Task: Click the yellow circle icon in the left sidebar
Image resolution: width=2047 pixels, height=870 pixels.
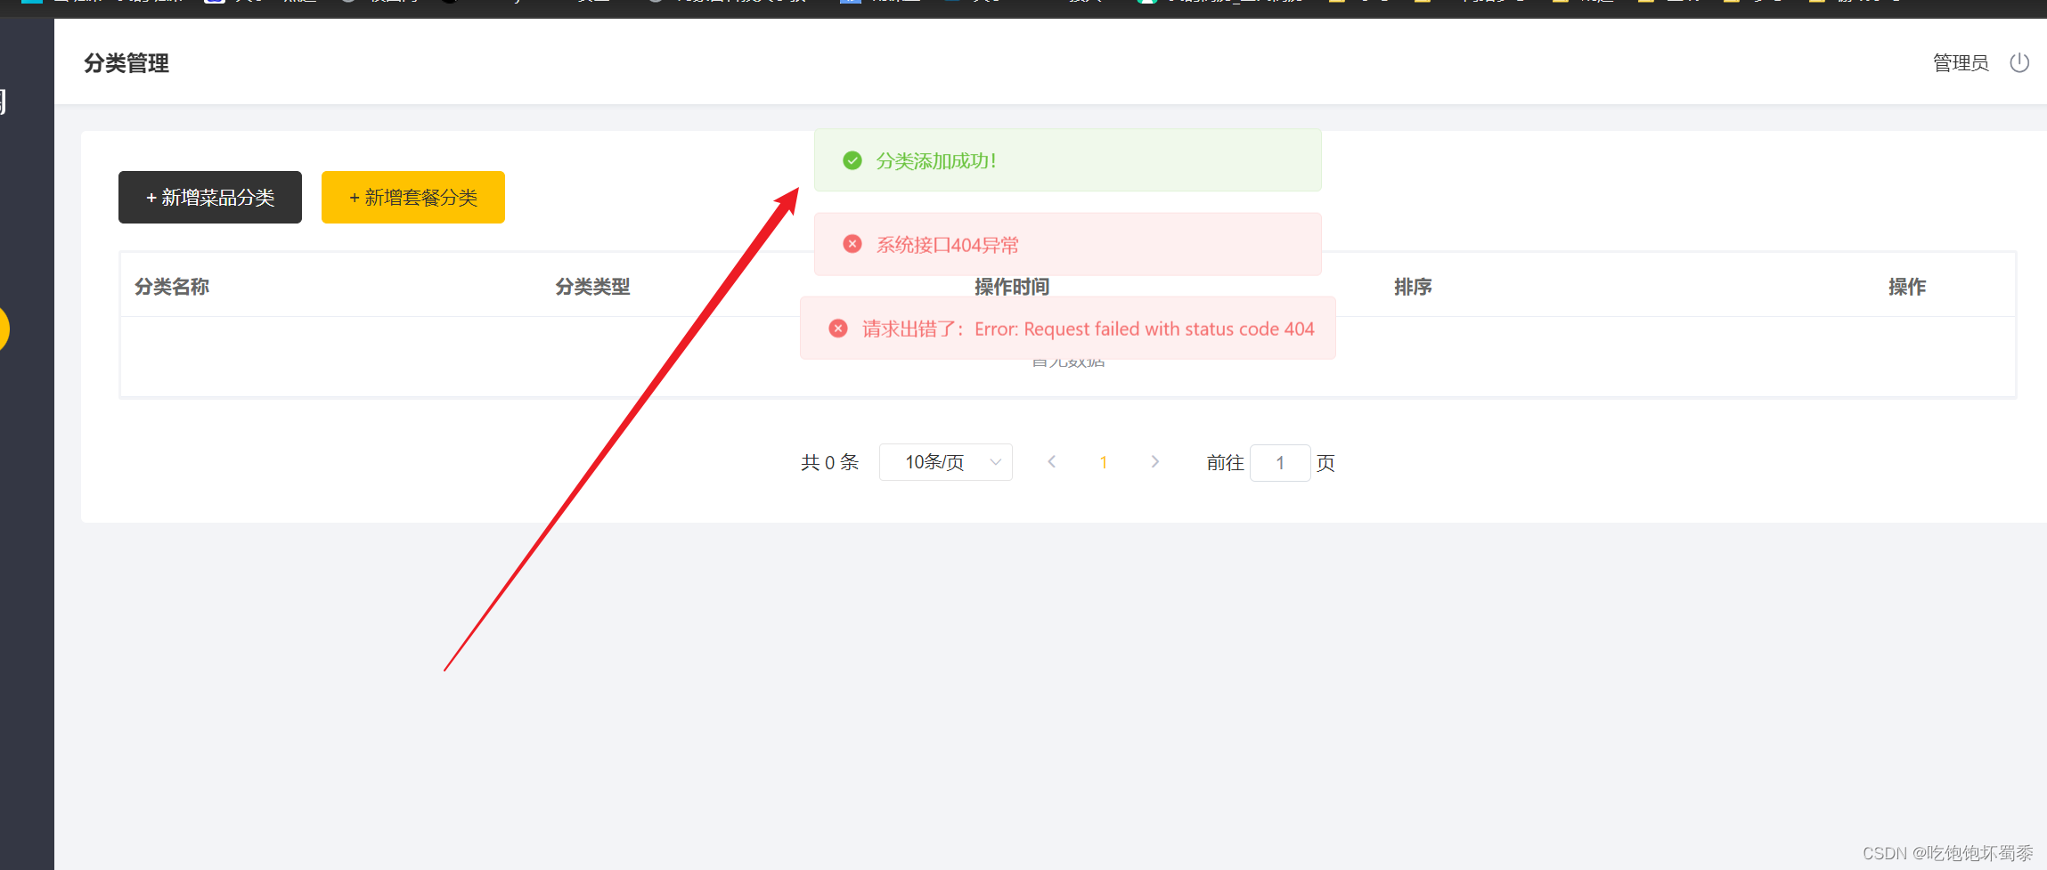Action: coord(4,329)
